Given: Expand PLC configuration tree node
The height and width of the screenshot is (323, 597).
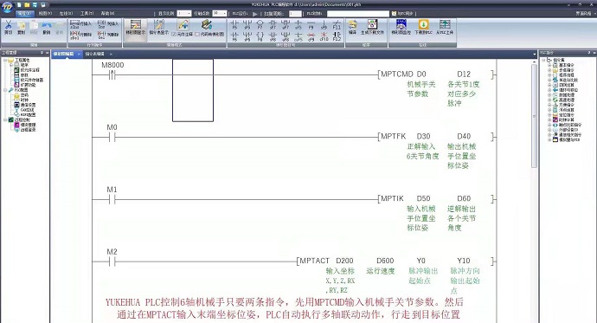Looking at the screenshot, I should click(5, 90).
